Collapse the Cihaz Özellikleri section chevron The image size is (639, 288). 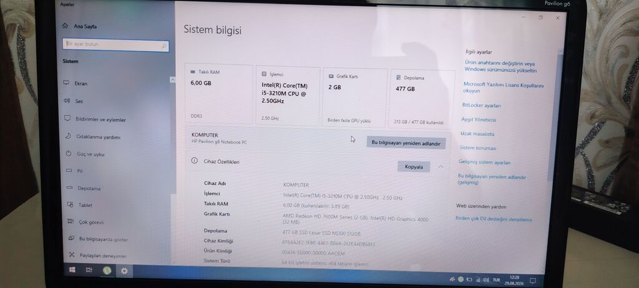tap(441, 166)
